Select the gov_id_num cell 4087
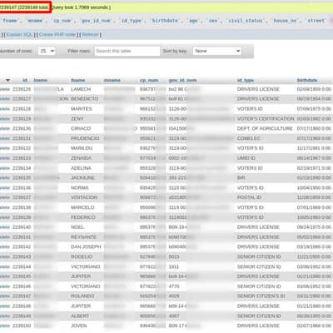333x333 pixels. 174,316
